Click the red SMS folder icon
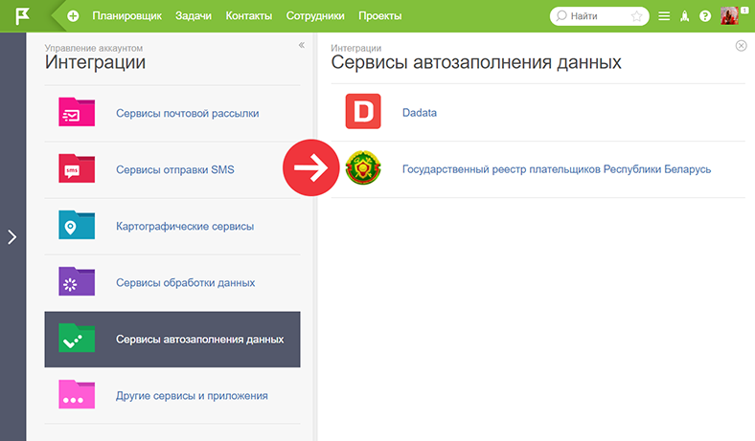Image resolution: width=755 pixels, height=441 pixels. click(77, 168)
